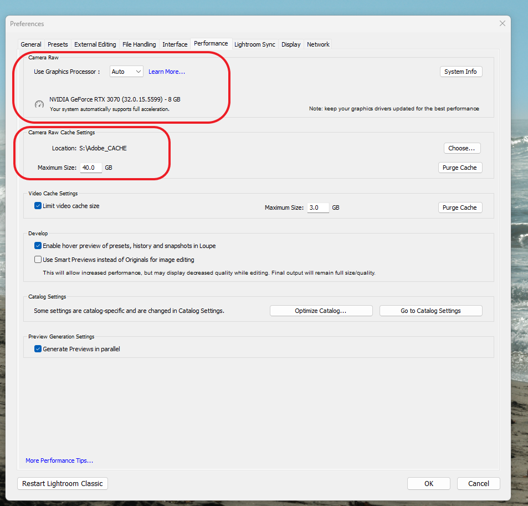This screenshot has height=506, width=528.
Task: Edit the Camera Raw cache maximum size field
Action: [x=90, y=167]
